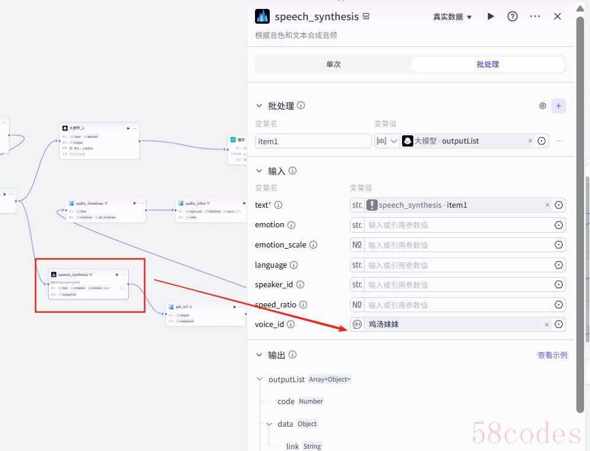
Task: Run the 大模型_1 node on canvas
Action: point(128,128)
